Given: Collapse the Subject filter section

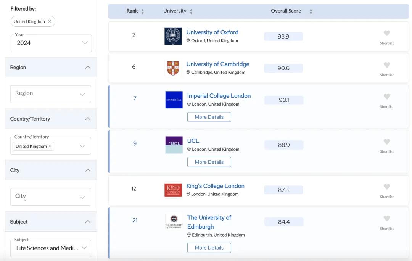Looking at the screenshot, I should [x=88, y=222].
